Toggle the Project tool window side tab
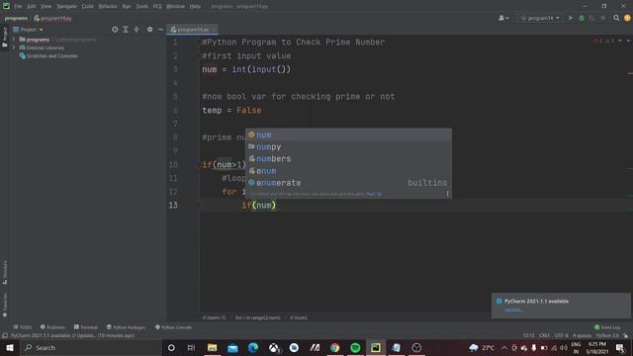 [4, 38]
